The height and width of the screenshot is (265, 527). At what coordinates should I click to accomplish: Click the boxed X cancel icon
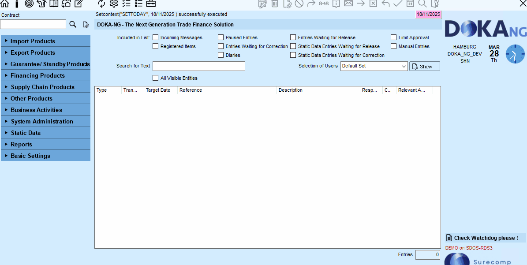pyautogui.click(x=373, y=4)
